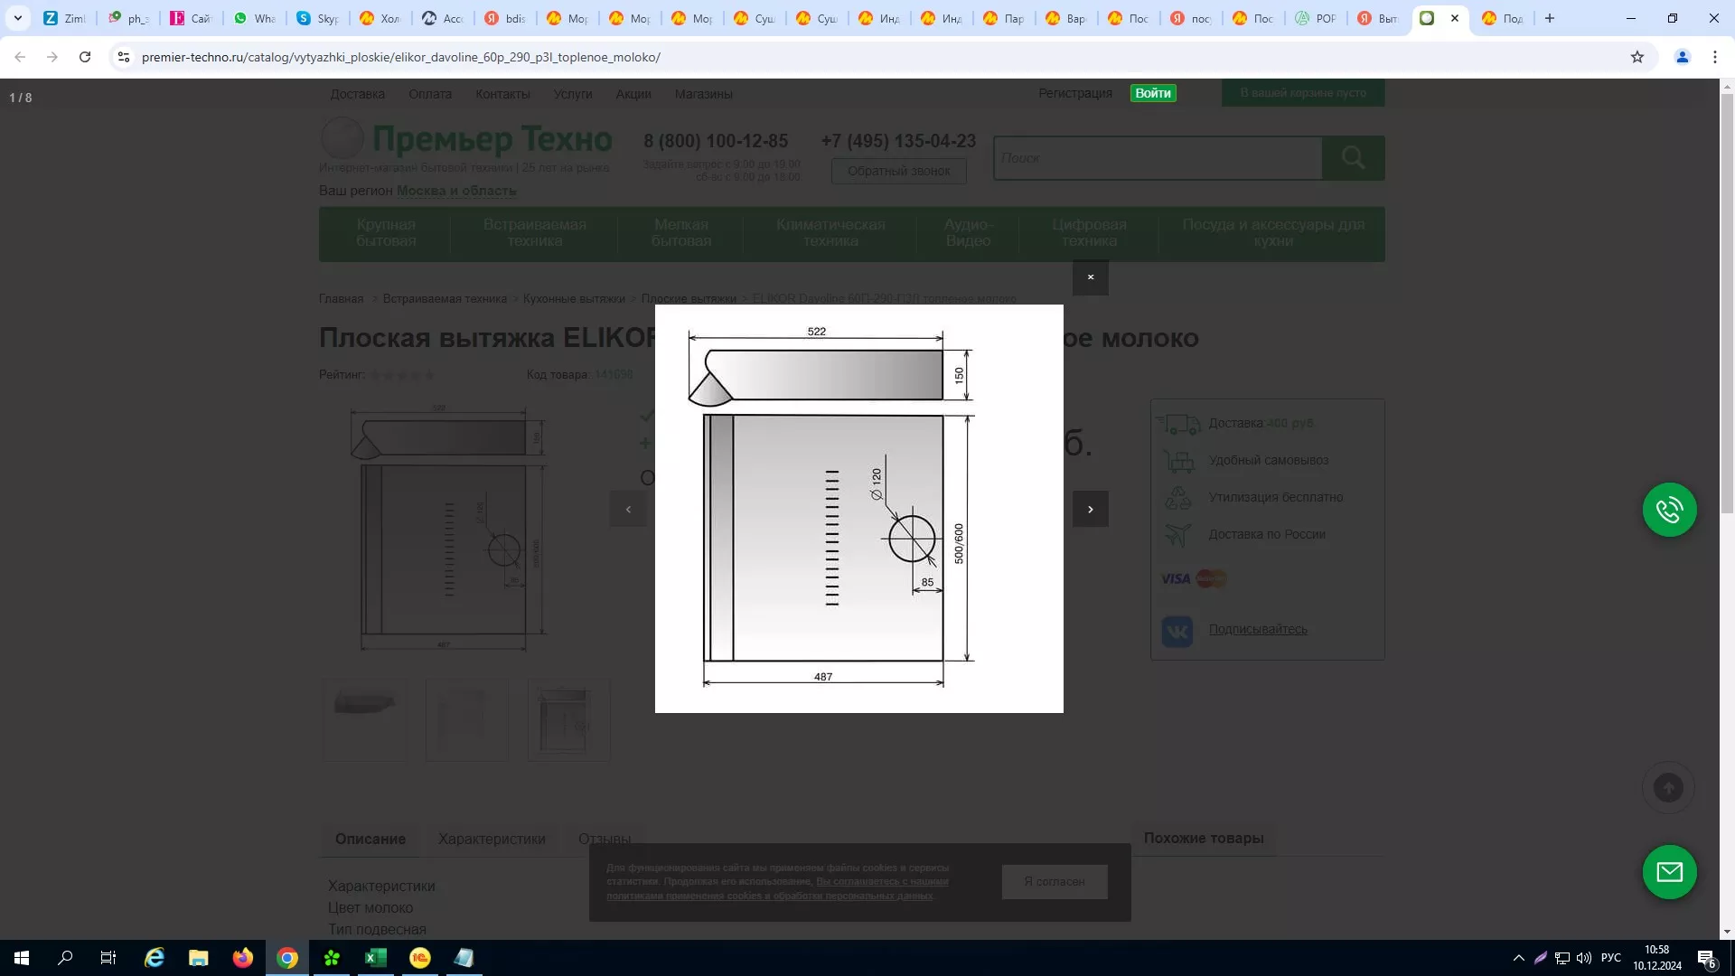The height and width of the screenshot is (976, 1735).
Task: Open the Оплата top menu link
Action: pyautogui.click(x=430, y=94)
